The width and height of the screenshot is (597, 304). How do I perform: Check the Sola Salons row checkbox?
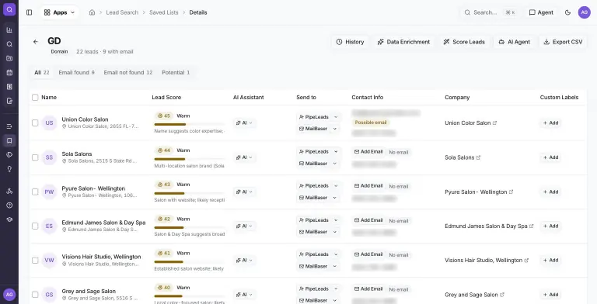pyautogui.click(x=35, y=157)
